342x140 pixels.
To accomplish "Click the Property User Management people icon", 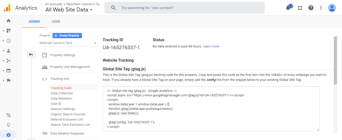I will (x=44, y=67).
